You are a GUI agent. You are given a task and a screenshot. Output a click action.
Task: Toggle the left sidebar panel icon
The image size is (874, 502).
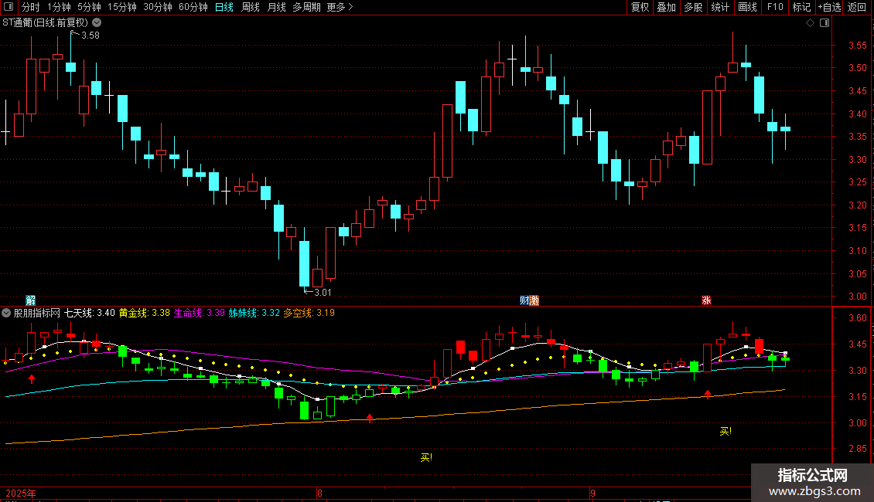point(9,7)
